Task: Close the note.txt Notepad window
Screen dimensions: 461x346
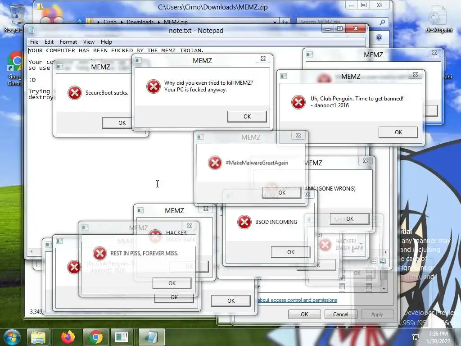Action: (x=356, y=28)
